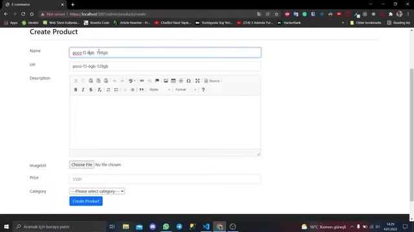
Task: Click the Paste icon in editor toolbar
Action: pos(91,81)
